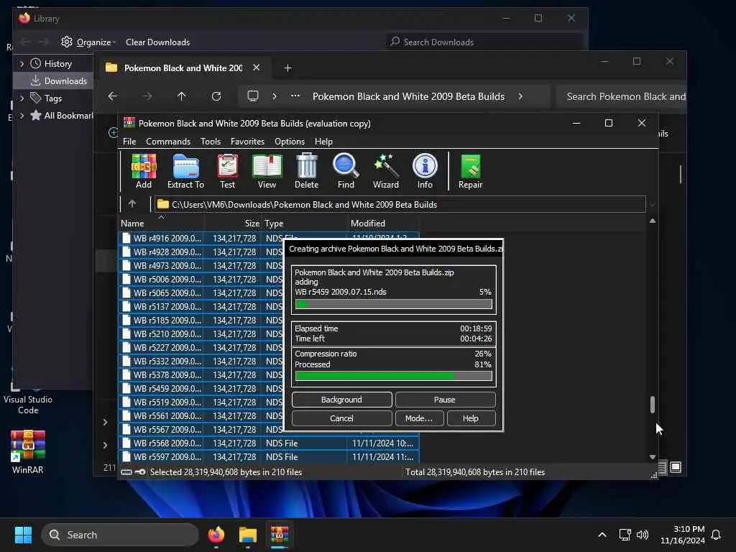Screen dimensions: 736x552
Task: Click the Search Downloads field
Action: coord(484,42)
